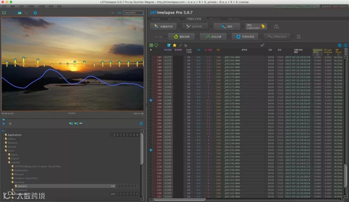Open the 文件 menu in menu bar
The image size is (349, 202).
pos(4,6)
